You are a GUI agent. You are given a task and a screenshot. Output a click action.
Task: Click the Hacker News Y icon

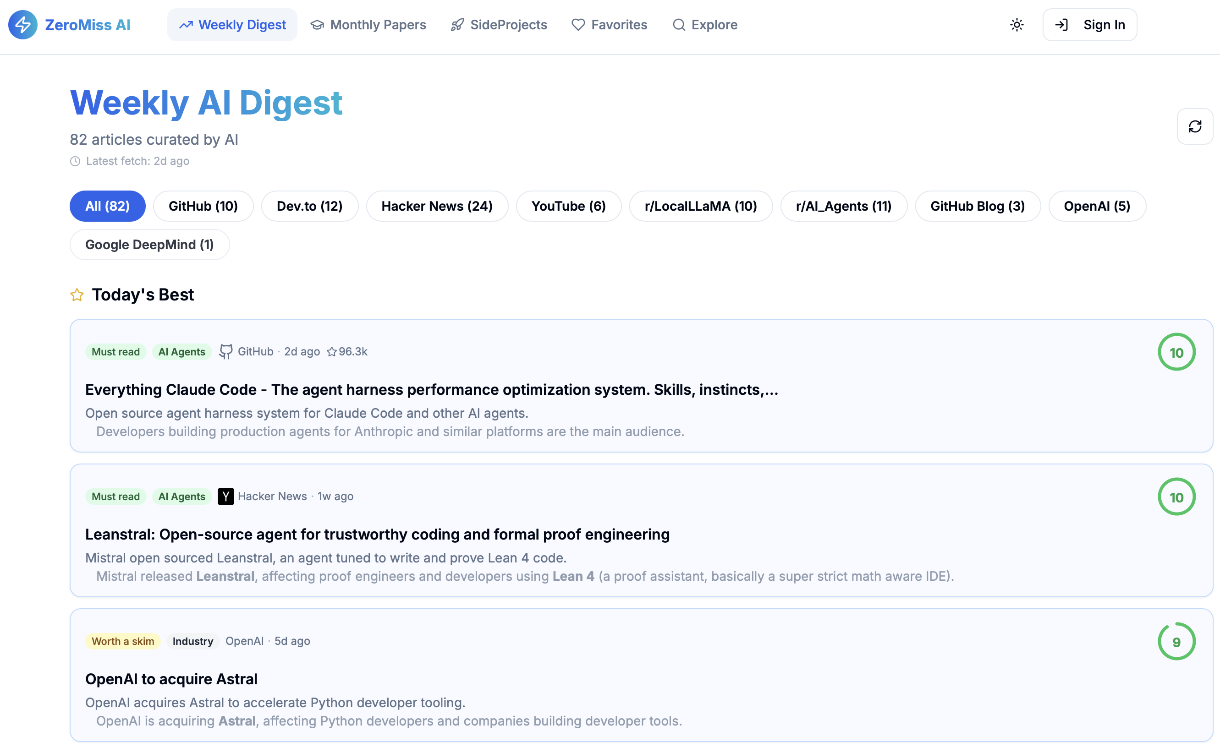pyautogui.click(x=225, y=496)
